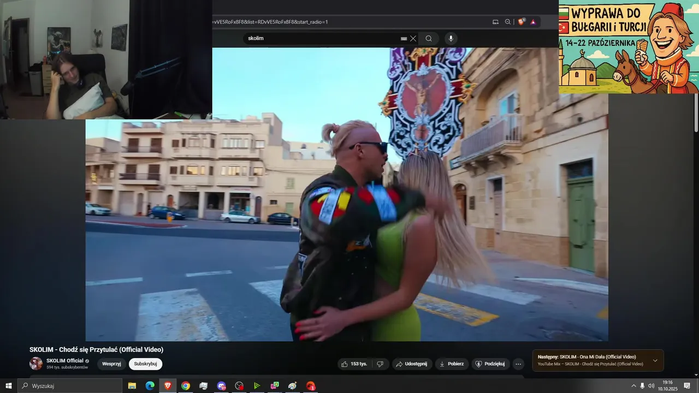Viewport: 699px width, 393px height.
Task: Open the three-dot more actions menu
Action: (x=519, y=364)
